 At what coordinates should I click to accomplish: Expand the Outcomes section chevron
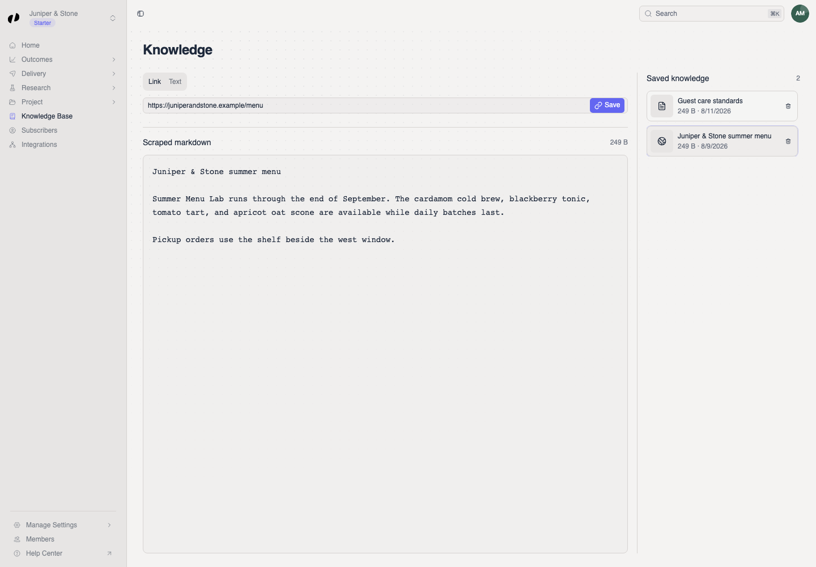(x=114, y=60)
